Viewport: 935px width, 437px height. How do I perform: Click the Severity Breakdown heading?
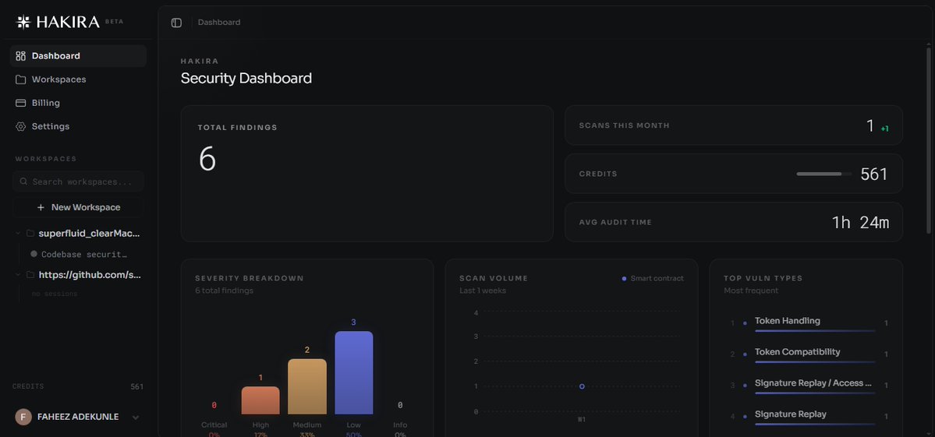[x=250, y=278]
